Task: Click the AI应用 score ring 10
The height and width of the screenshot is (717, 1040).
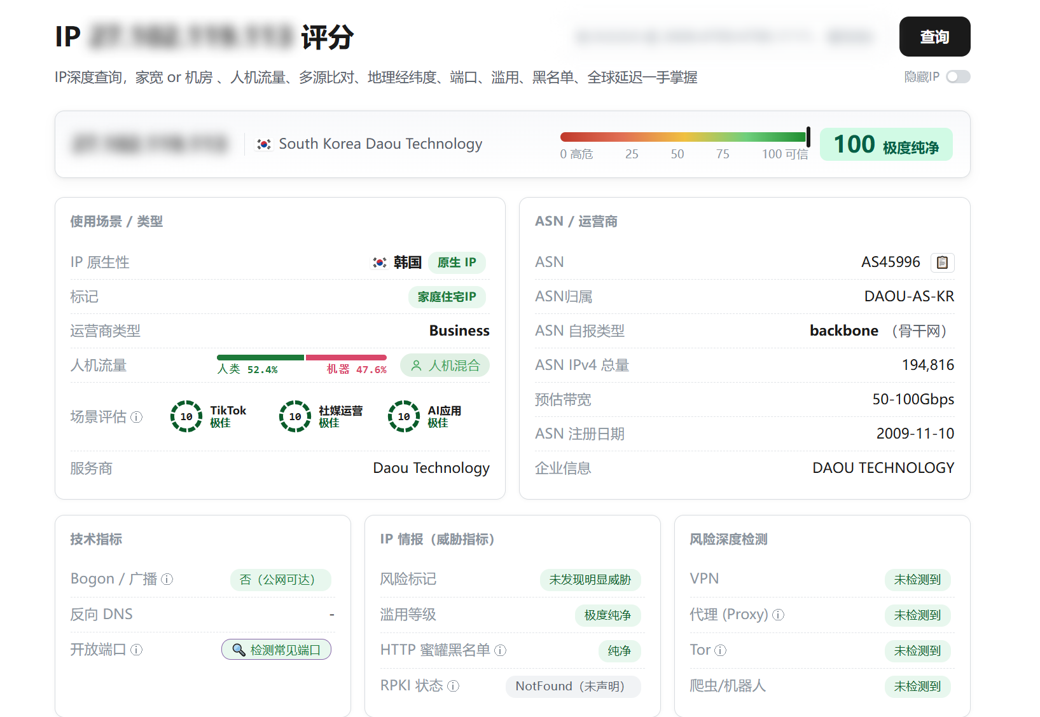Action: [x=404, y=416]
